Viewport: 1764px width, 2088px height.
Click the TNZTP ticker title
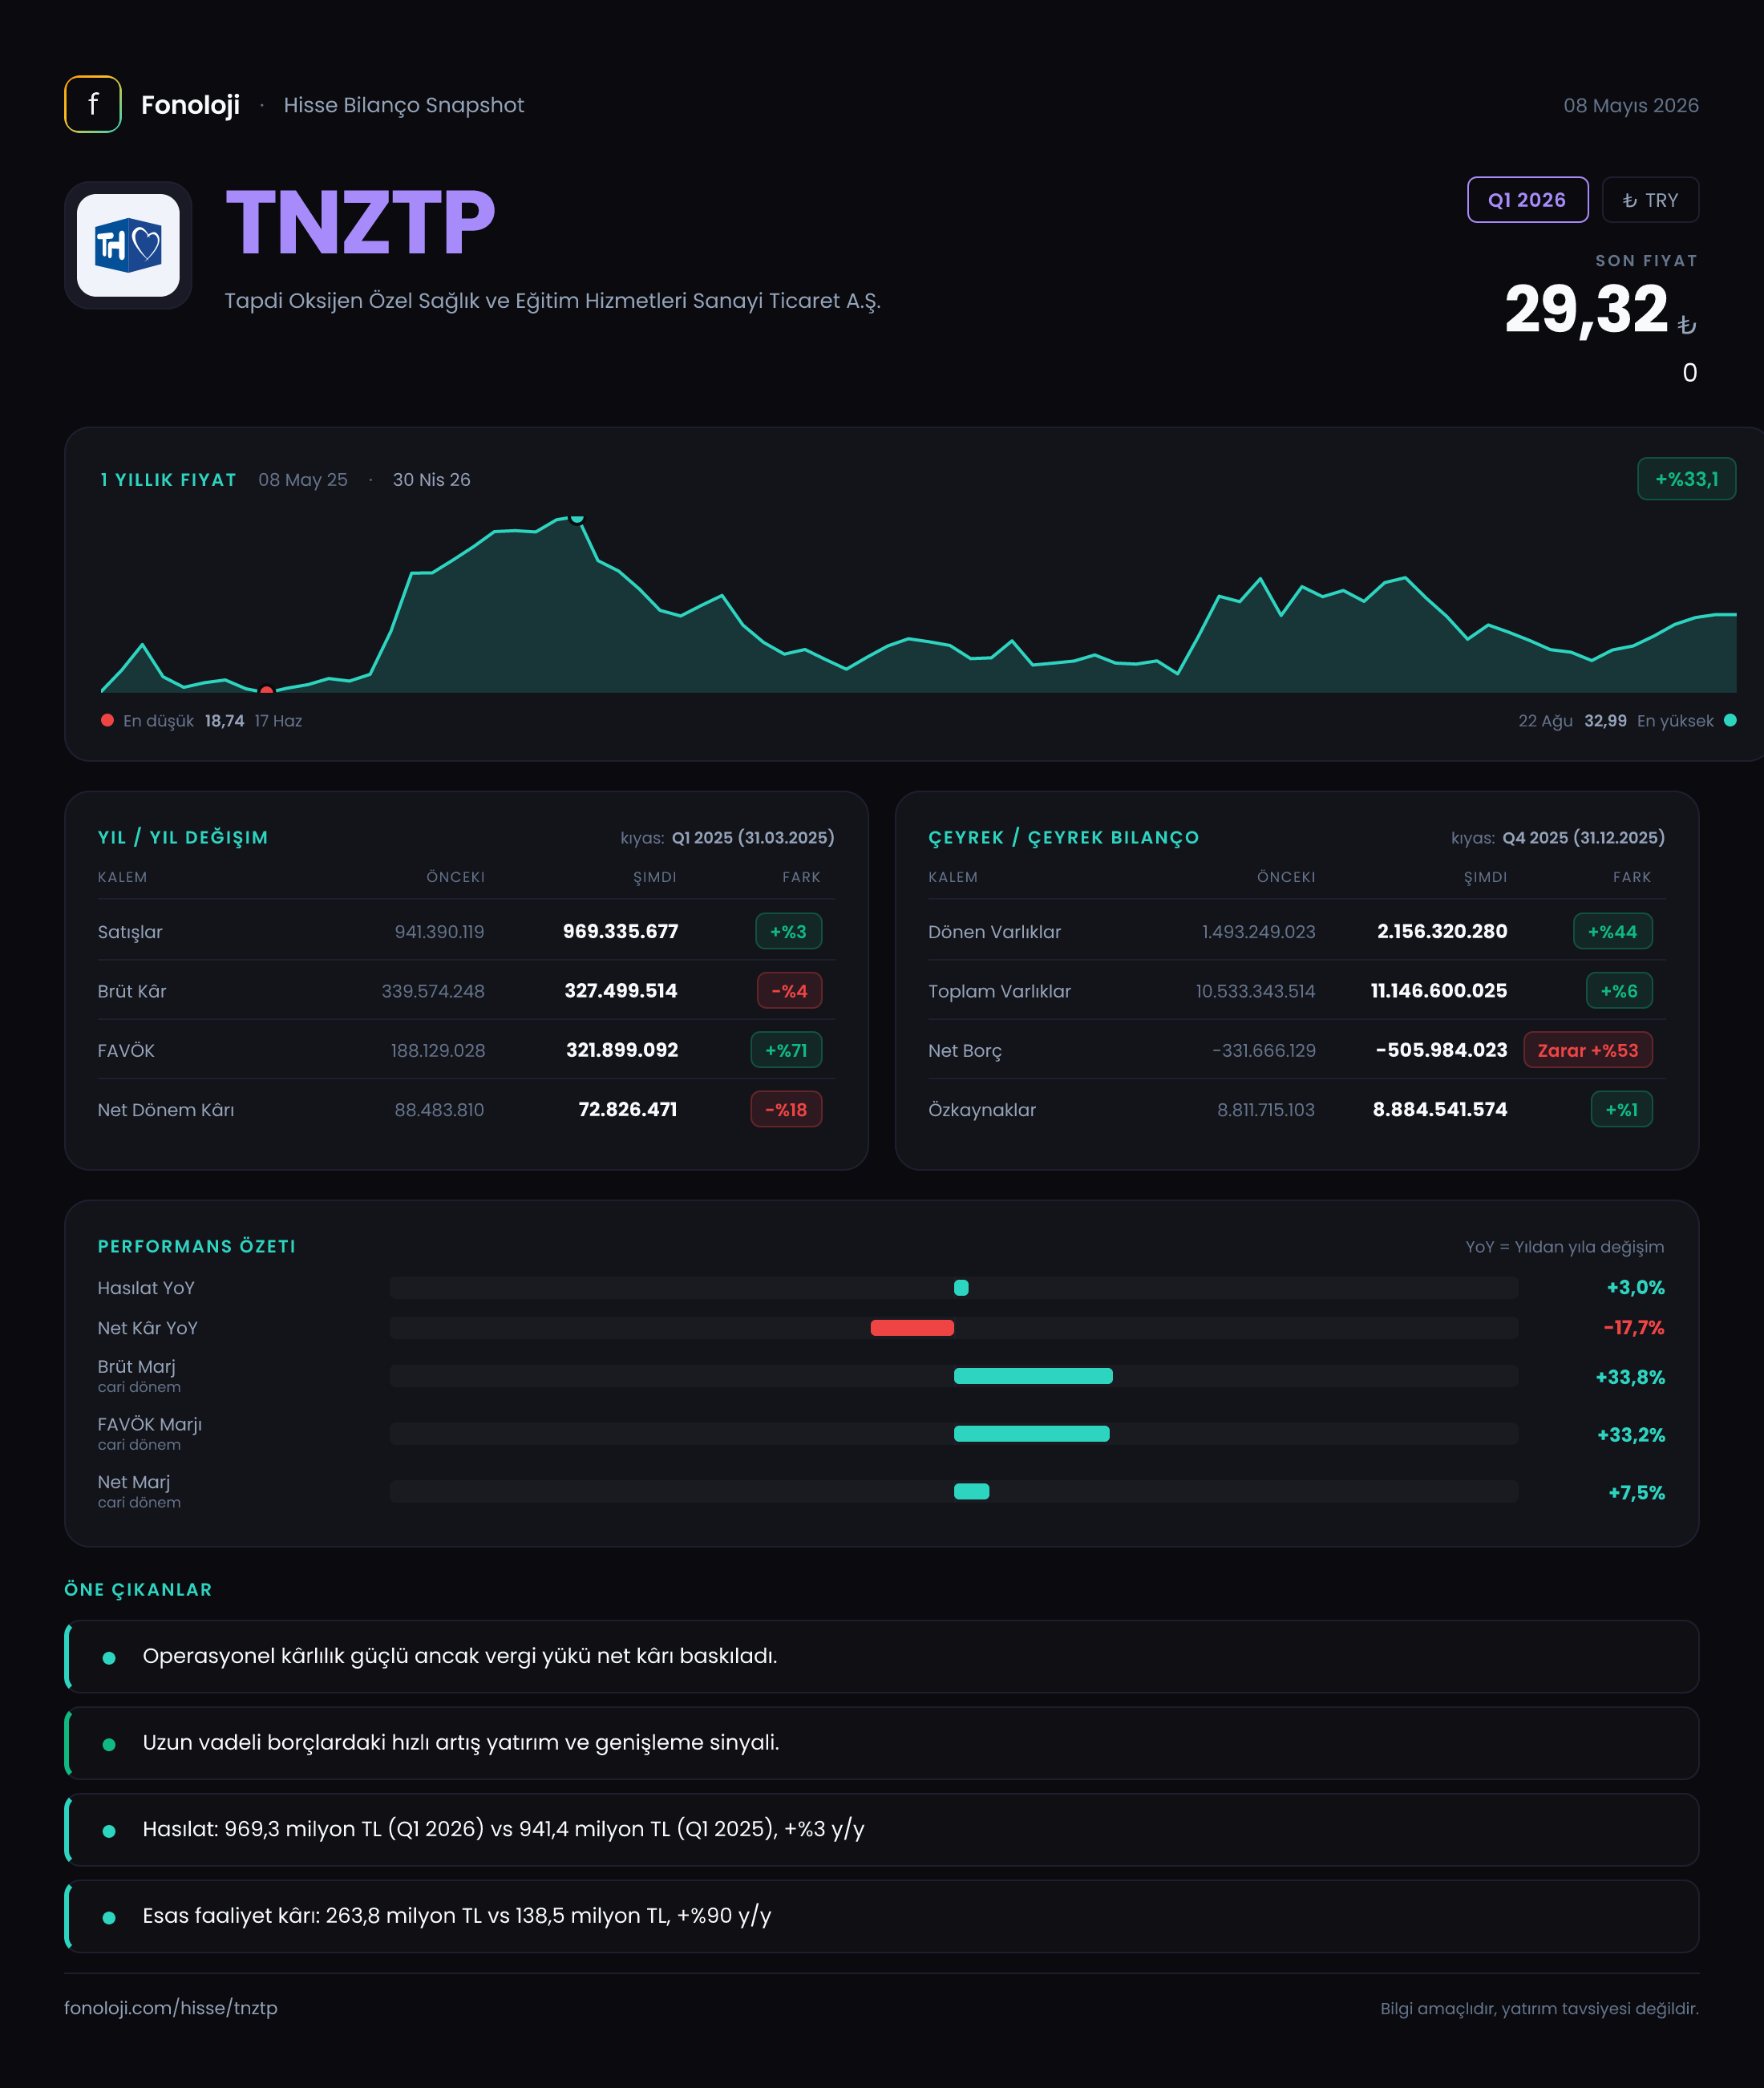(360, 222)
